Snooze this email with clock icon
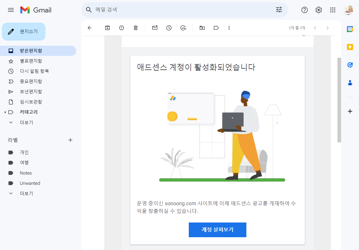359x250 pixels. 169,28
